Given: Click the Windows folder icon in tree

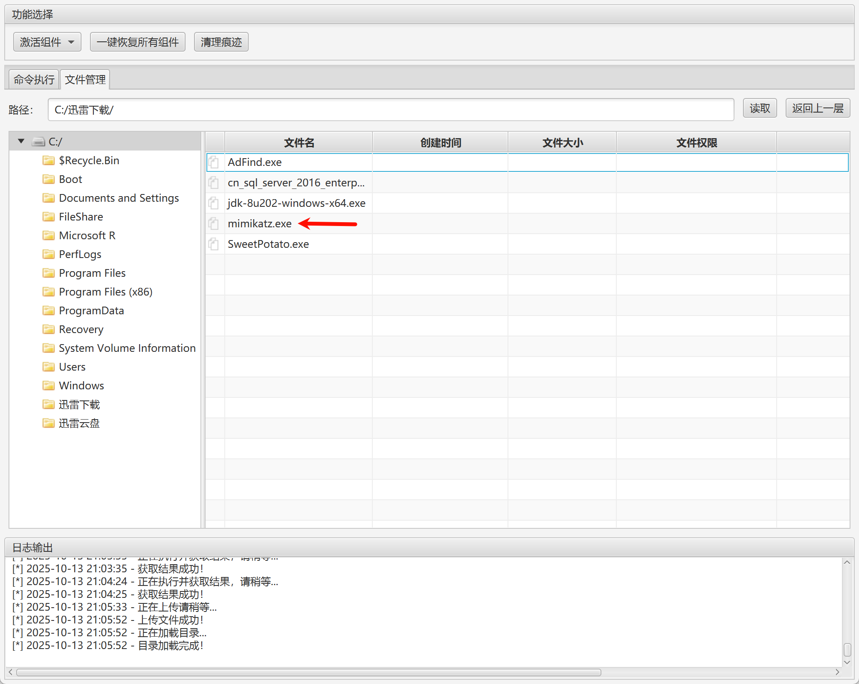Looking at the screenshot, I should coord(49,385).
